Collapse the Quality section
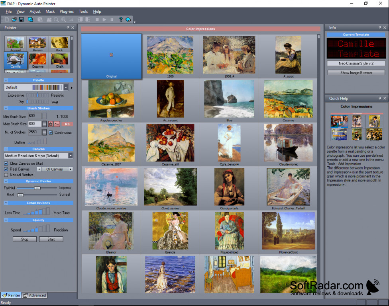The image size is (389, 306). point(6,220)
